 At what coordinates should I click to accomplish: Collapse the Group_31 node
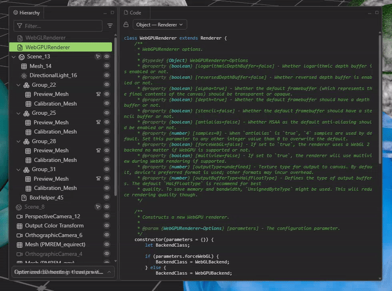tap(18, 170)
